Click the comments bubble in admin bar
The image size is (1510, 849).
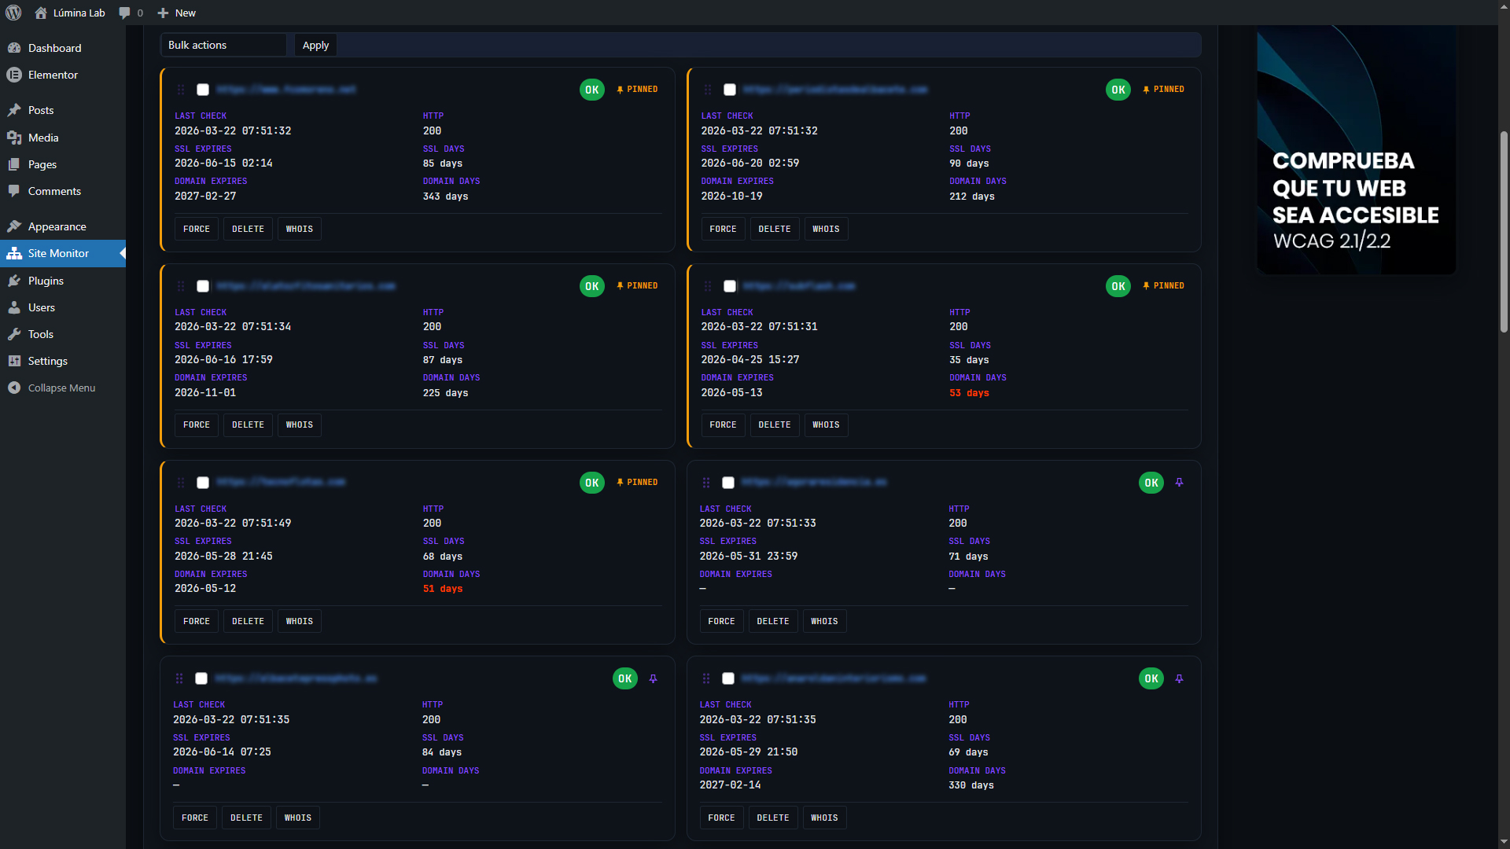(125, 13)
